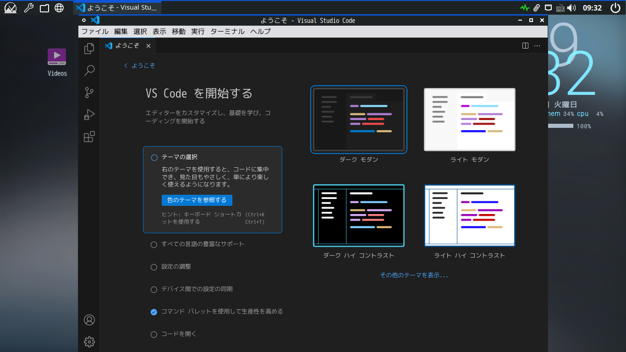The width and height of the screenshot is (626, 352).
Task: Choose the ライト ハイ コントラスト theme thumbnail
Action: (x=470, y=215)
